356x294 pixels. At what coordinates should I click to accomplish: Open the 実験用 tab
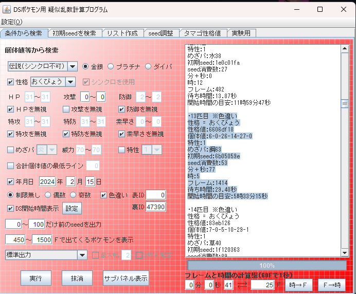(x=241, y=33)
